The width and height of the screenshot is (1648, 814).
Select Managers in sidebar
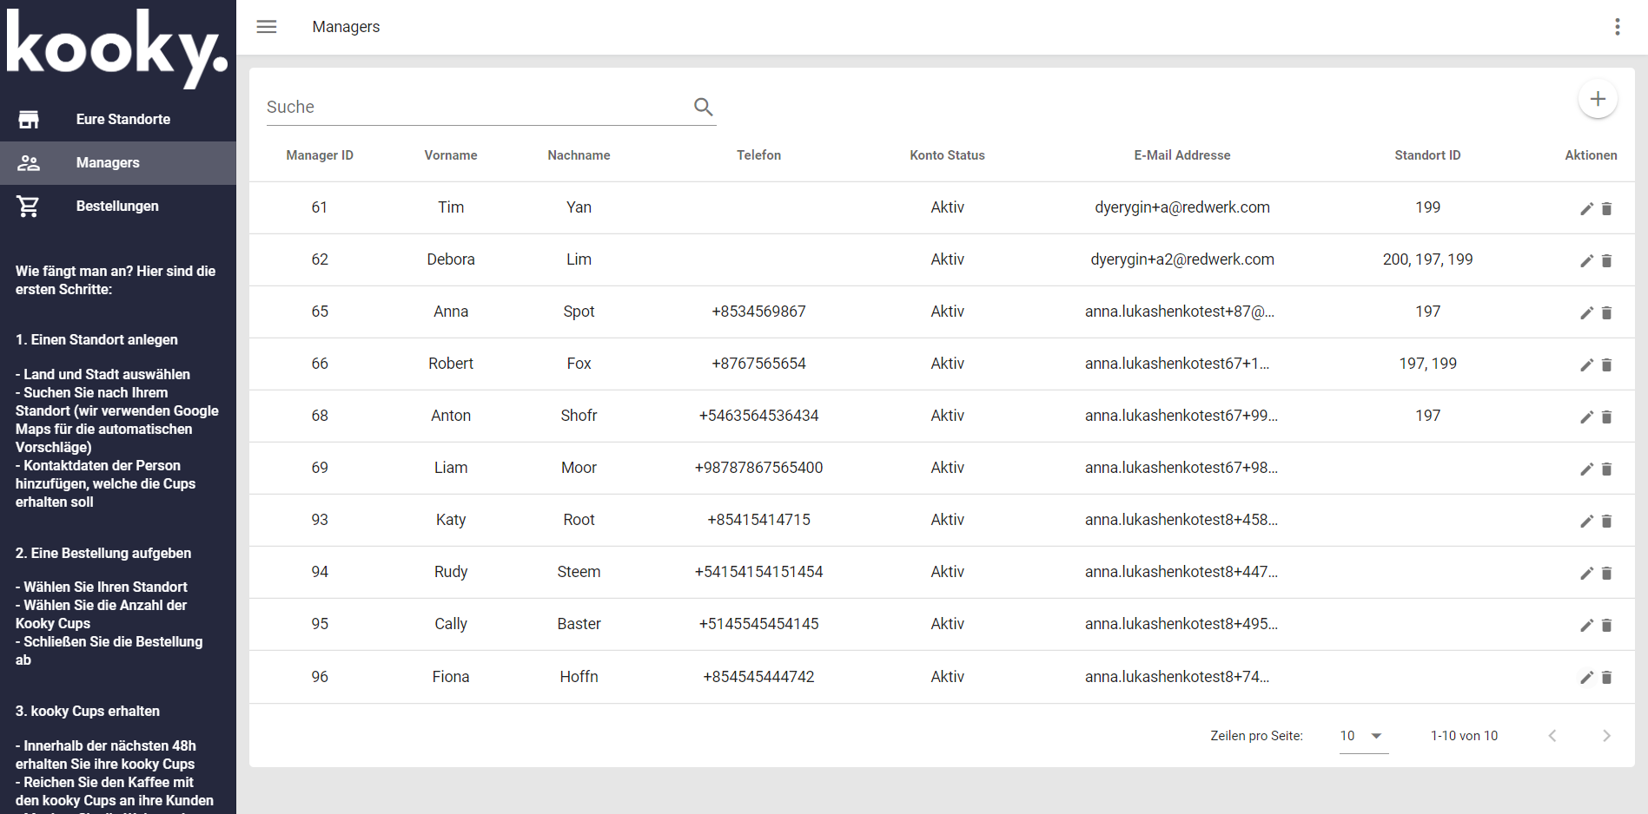point(118,163)
